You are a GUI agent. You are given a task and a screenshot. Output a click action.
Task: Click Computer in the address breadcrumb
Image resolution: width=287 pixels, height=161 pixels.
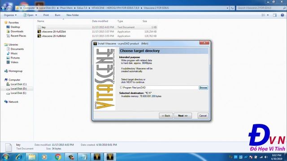[x=29, y=8]
